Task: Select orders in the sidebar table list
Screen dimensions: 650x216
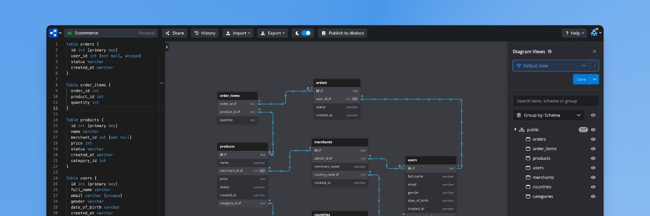Action: pos(539,139)
